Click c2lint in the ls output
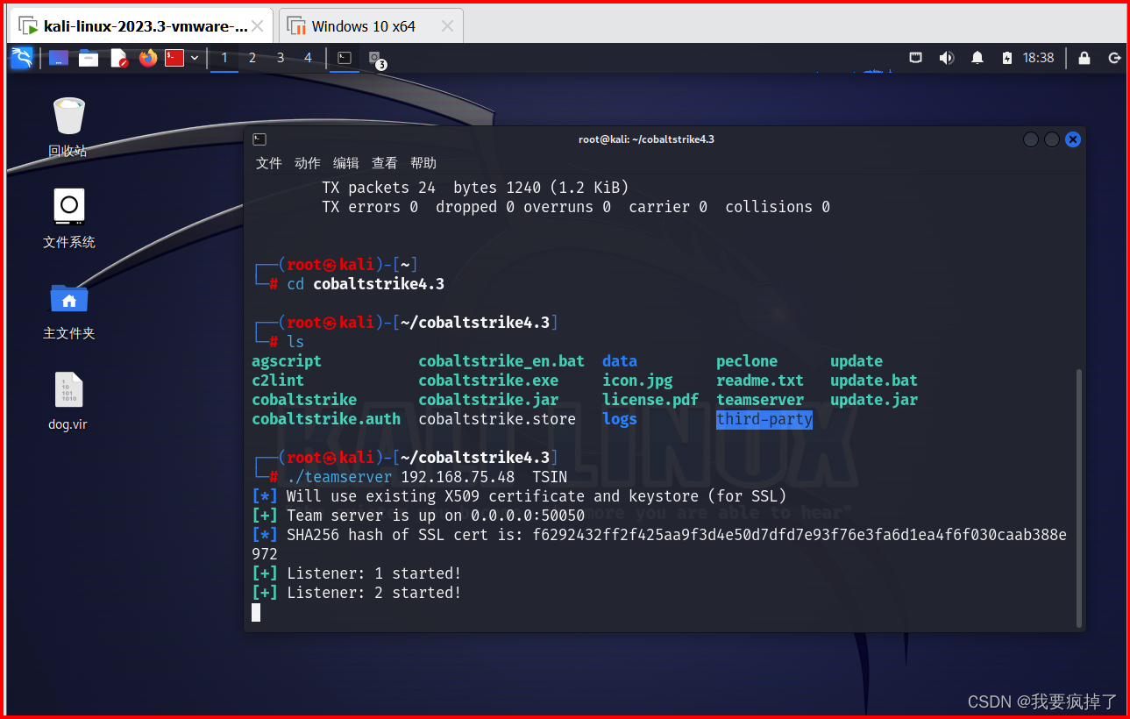The image size is (1130, 719). (278, 381)
